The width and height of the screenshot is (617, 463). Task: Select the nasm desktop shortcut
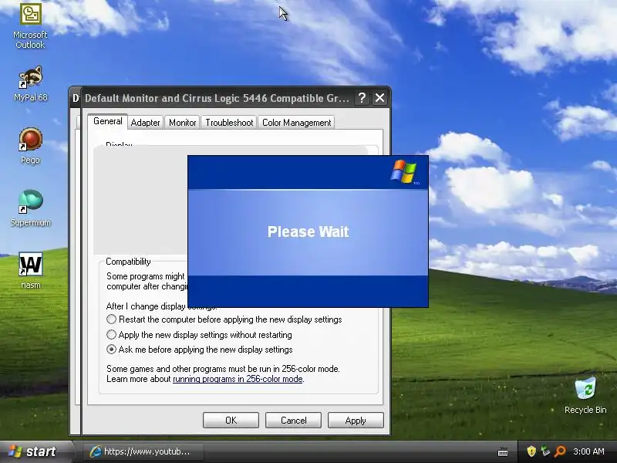click(x=30, y=271)
